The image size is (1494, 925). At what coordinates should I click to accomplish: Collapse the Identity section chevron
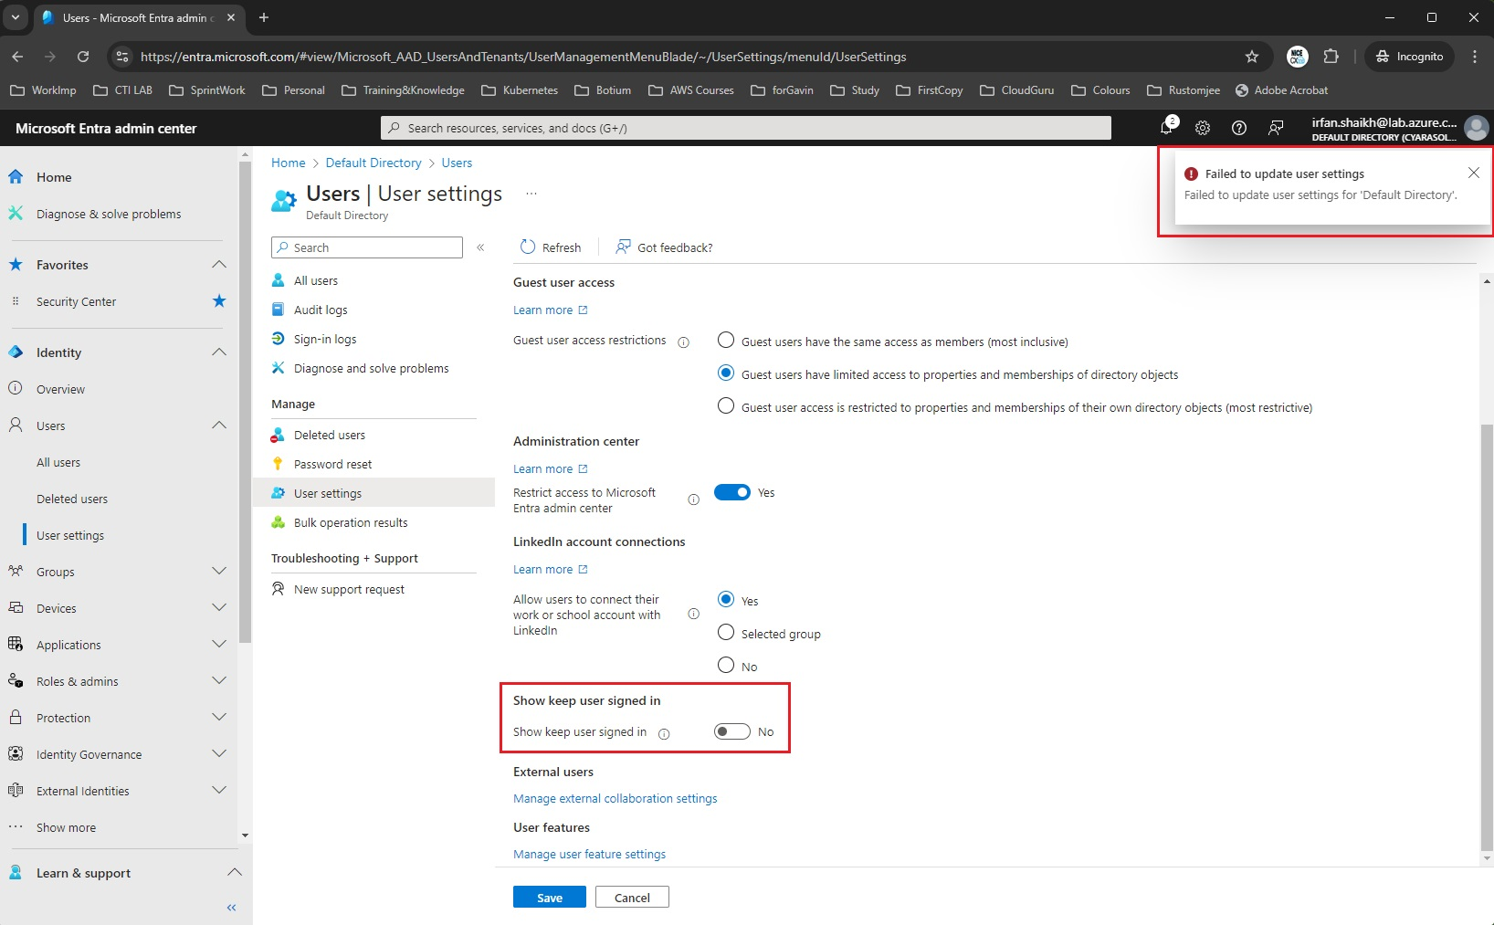tap(219, 352)
